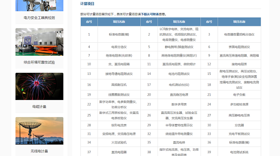This screenshot has width=280, height=156.
Task: Select table cell 充电平板测试仪
Action: 239,134
